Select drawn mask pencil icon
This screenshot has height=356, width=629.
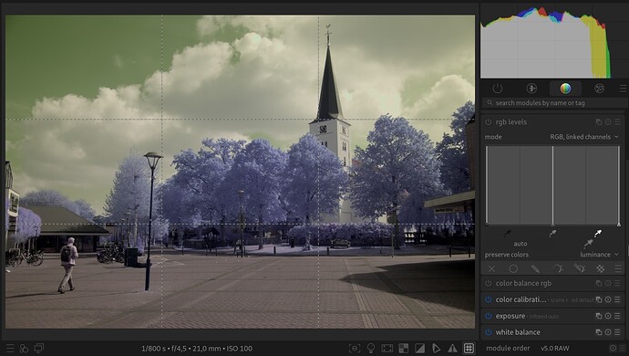coord(535,268)
